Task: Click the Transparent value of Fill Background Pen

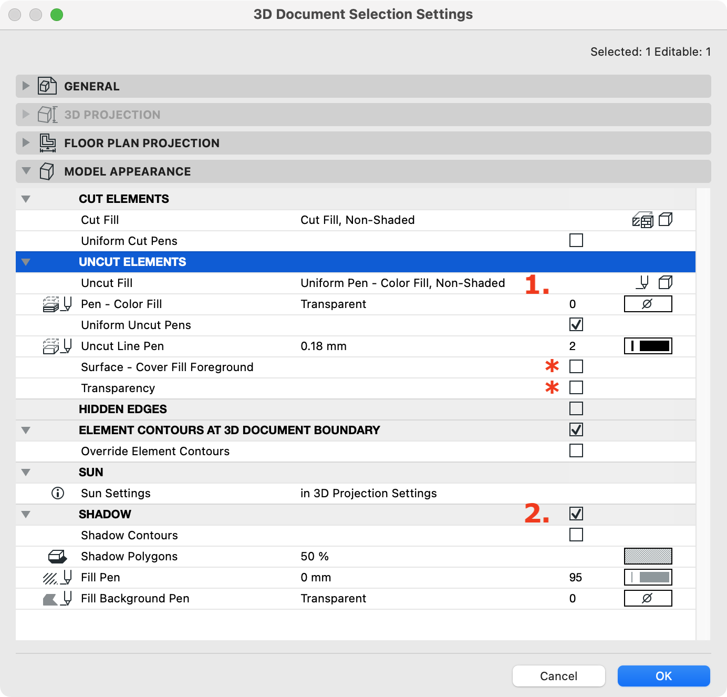Action: pos(334,598)
